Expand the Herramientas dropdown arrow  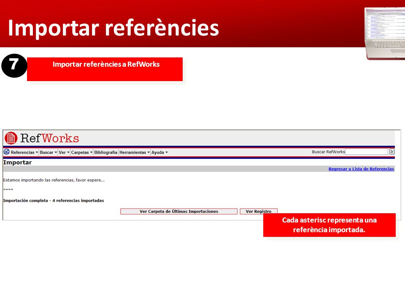[148, 152]
